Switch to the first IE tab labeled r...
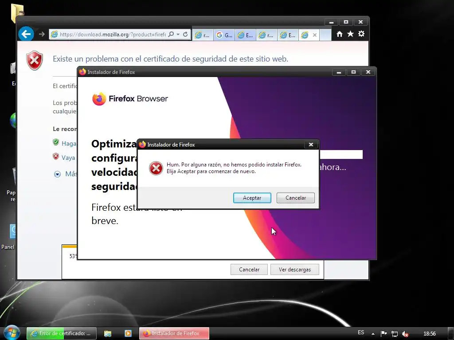Screen dimensions: 454x340 click(x=202, y=35)
